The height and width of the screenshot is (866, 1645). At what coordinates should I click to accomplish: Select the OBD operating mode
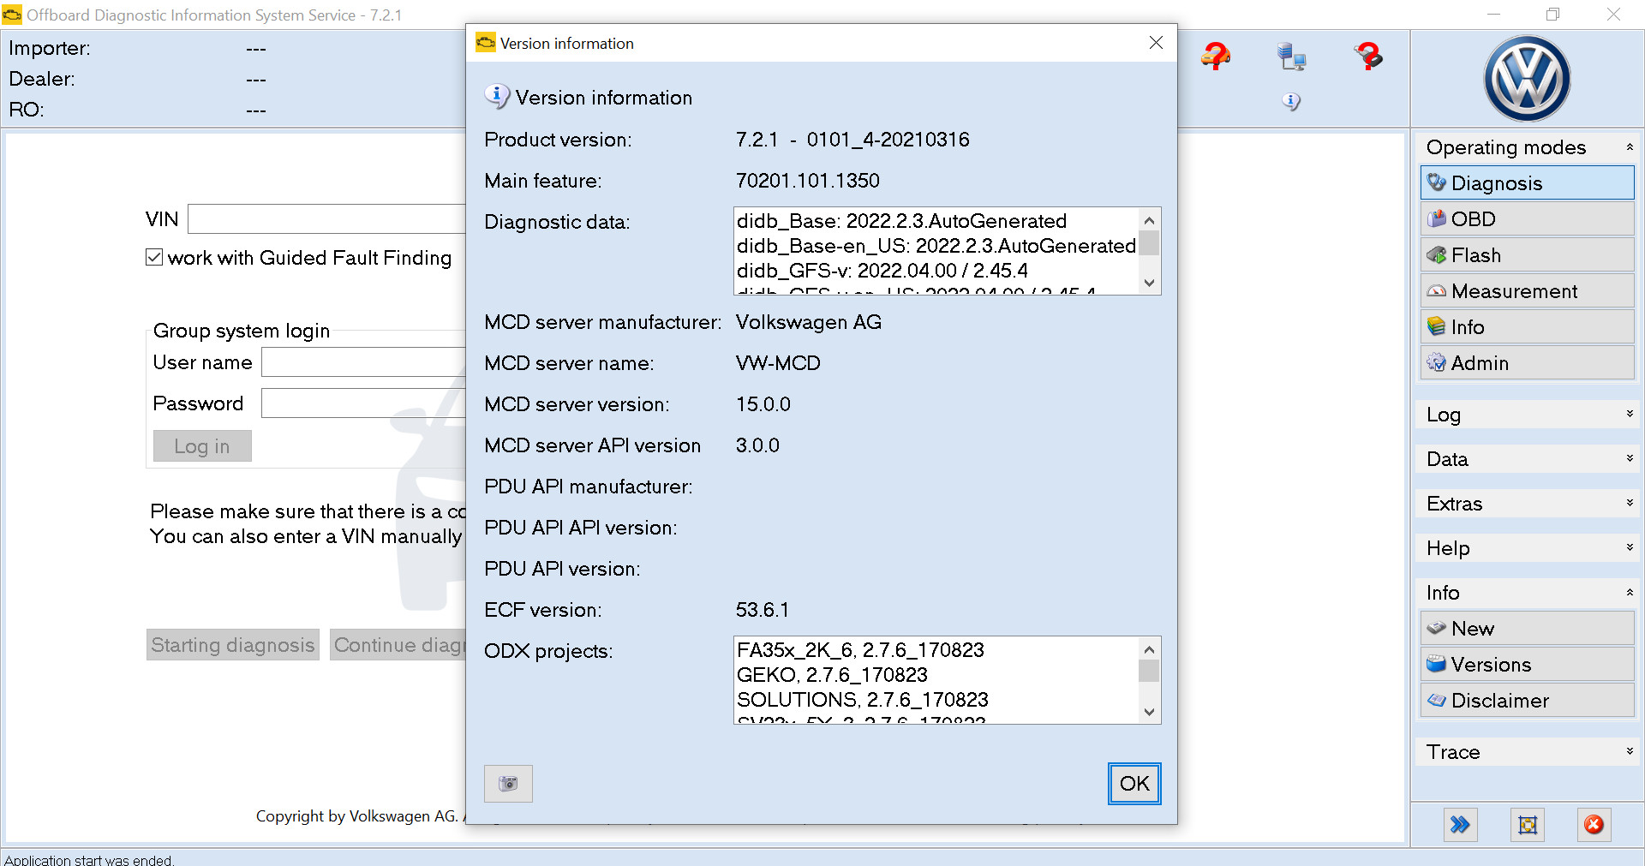click(1527, 218)
